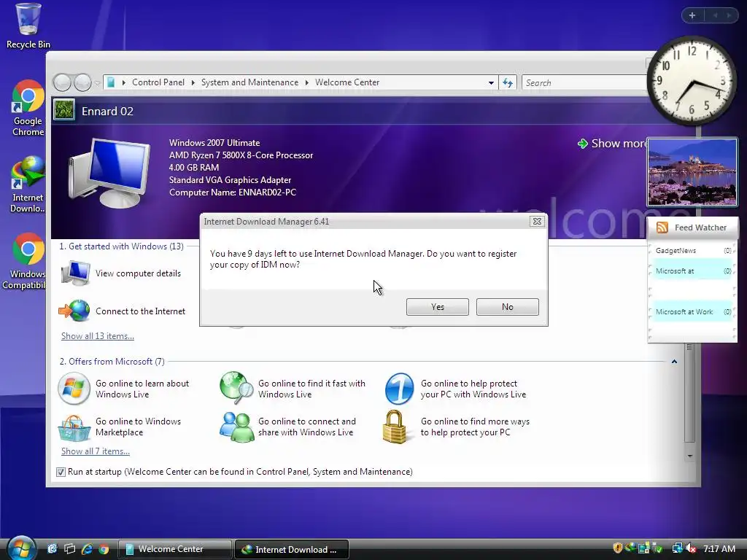Click No in IDM dialog

(508, 307)
